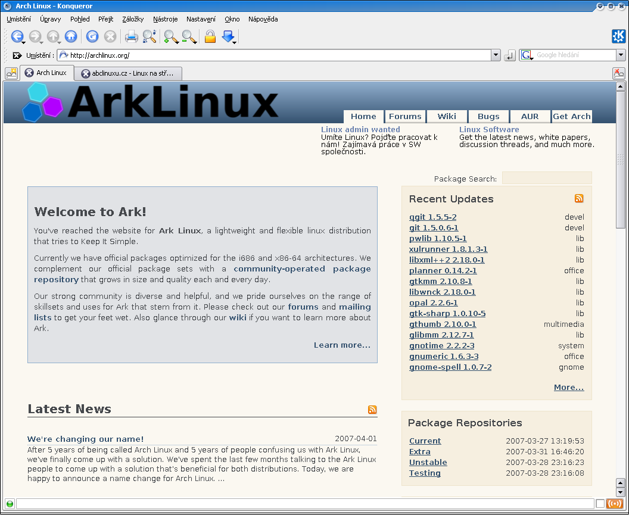Open the Testing repository link
The image size is (629, 515).
(425, 473)
